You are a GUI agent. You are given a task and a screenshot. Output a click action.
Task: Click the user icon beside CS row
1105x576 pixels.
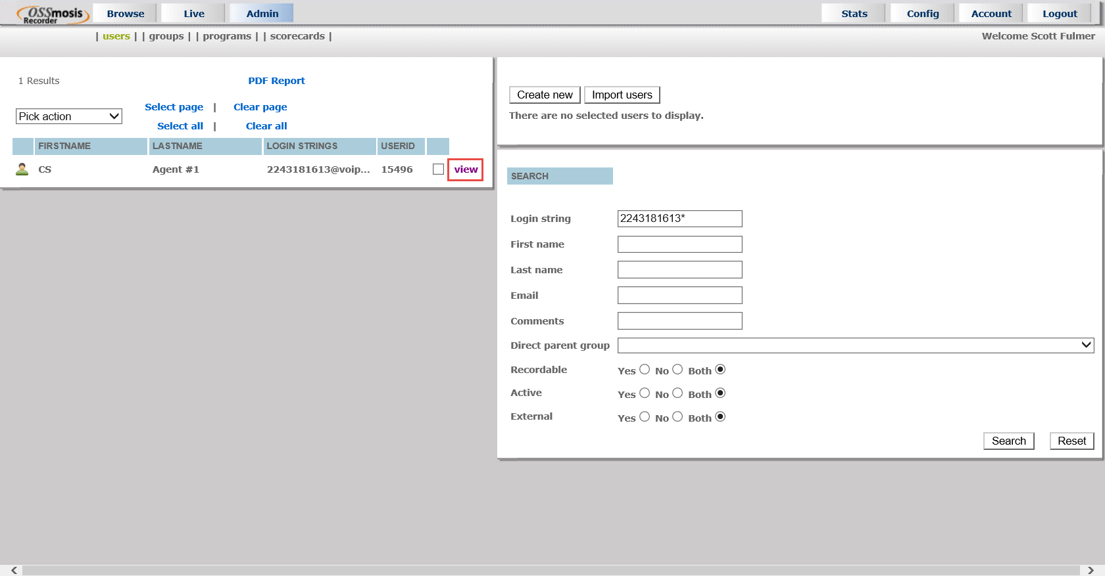[x=22, y=169]
